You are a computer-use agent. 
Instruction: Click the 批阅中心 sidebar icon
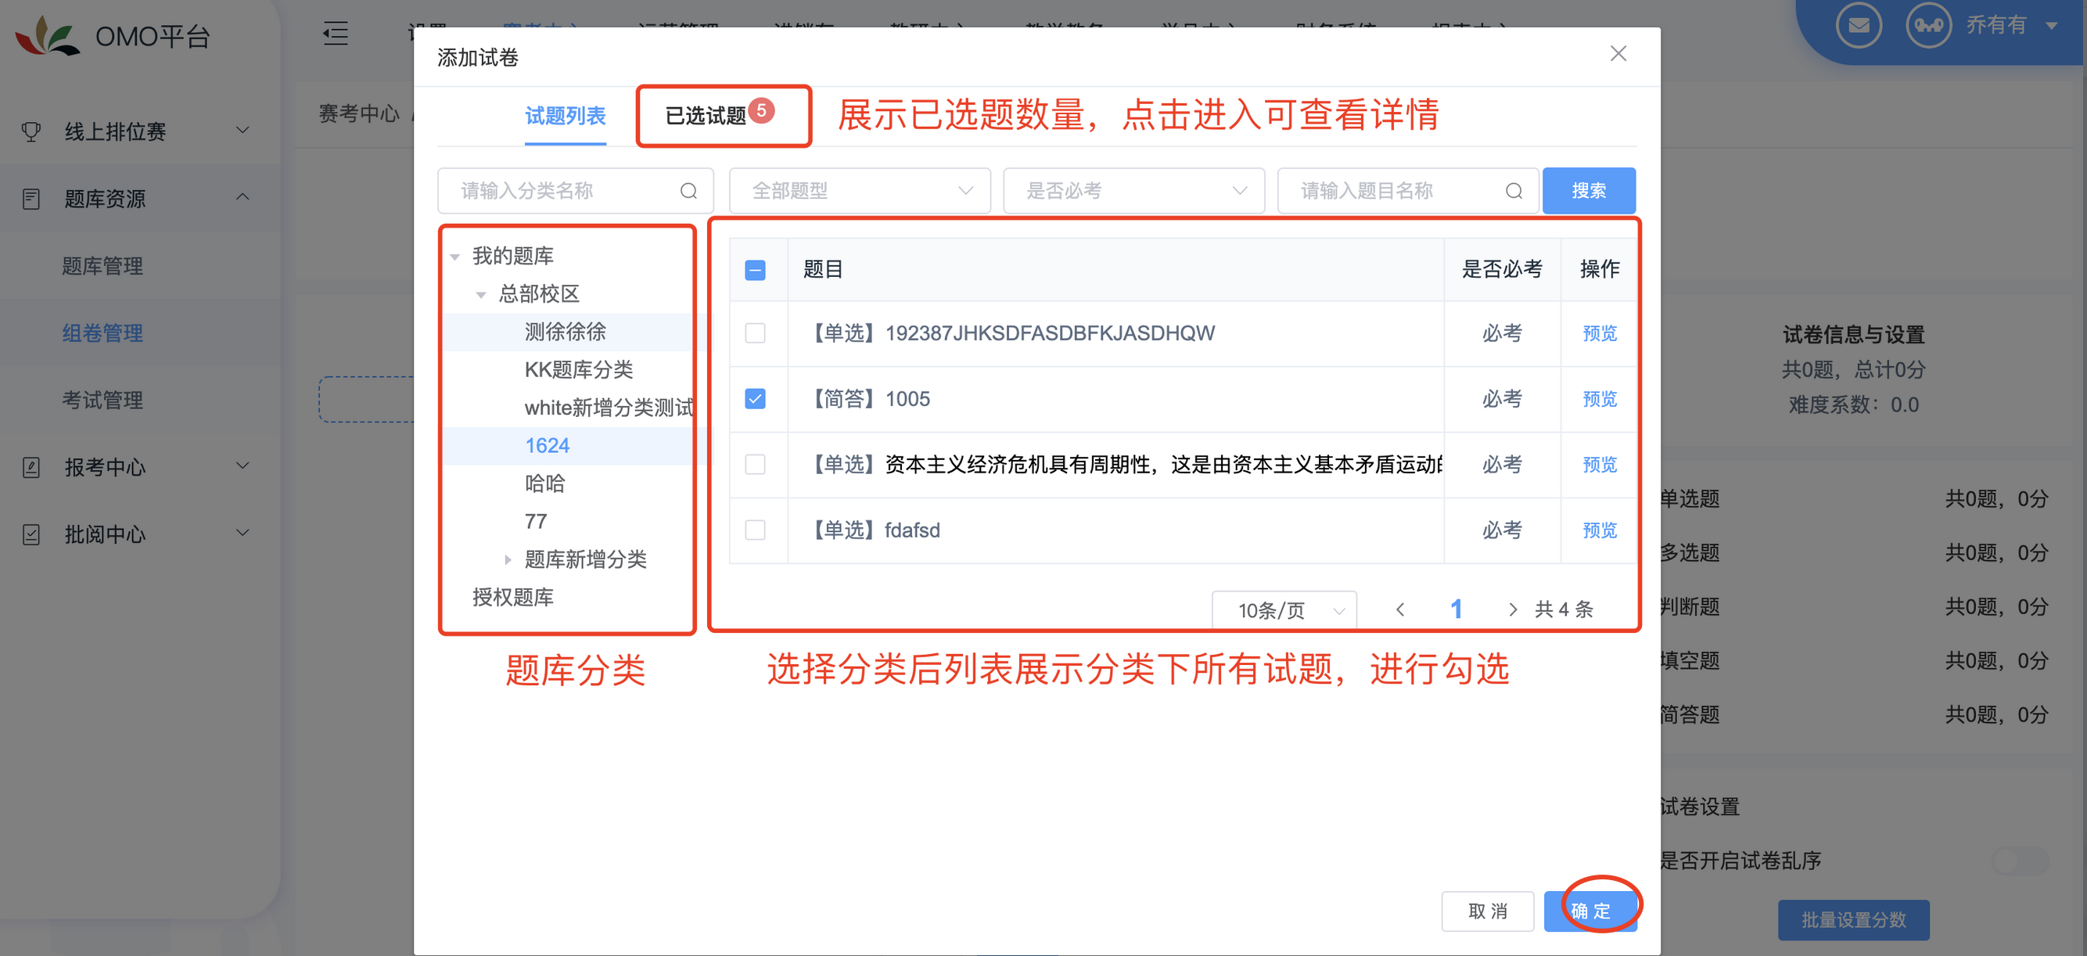click(x=31, y=534)
